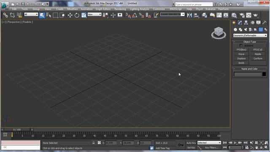Image resolution: width=270 pixels, height=152 pixels.
Task: Open the Geometric/Deformable category dropdown
Action: tap(250, 35)
